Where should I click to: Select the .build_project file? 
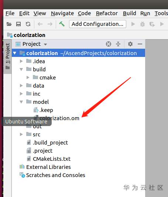pos(47,143)
